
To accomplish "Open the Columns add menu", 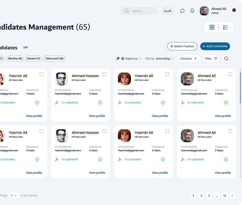I will pyautogui.click(x=188, y=58).
